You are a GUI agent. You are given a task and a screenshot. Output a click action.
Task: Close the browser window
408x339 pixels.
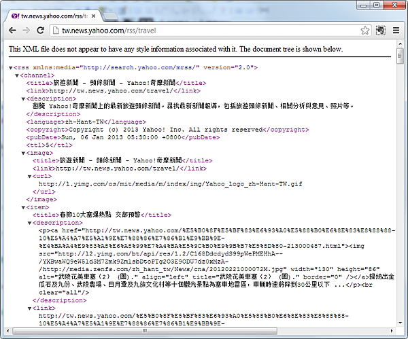point(394,5)
